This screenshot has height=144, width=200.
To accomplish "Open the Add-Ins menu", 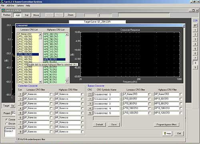I will pos(10,6).
